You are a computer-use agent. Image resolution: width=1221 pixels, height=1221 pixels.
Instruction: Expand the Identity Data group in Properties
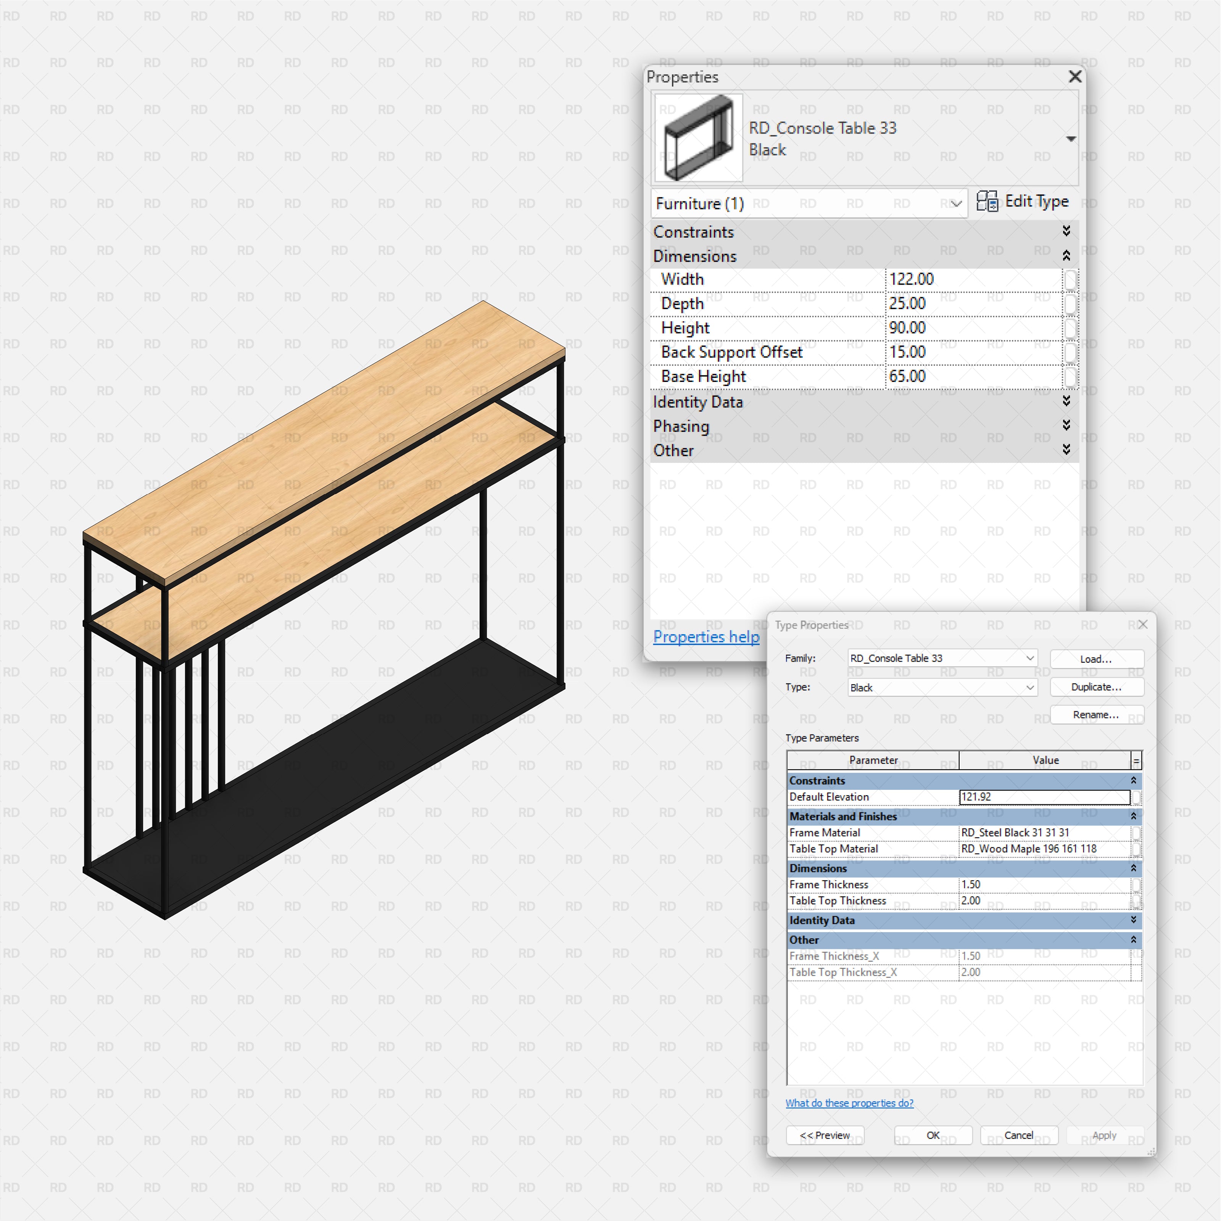1066,401
